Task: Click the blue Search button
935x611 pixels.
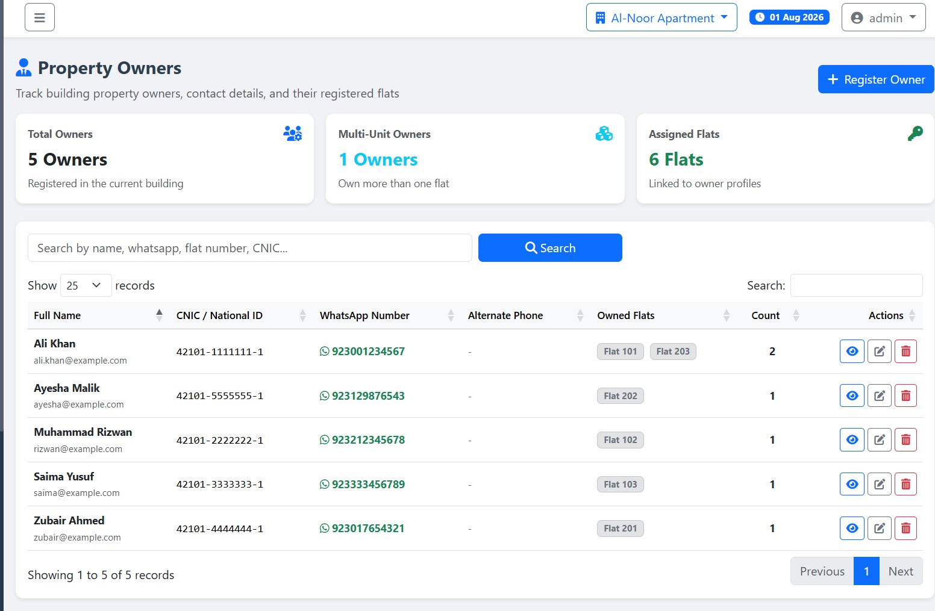Action: (550, 248)
